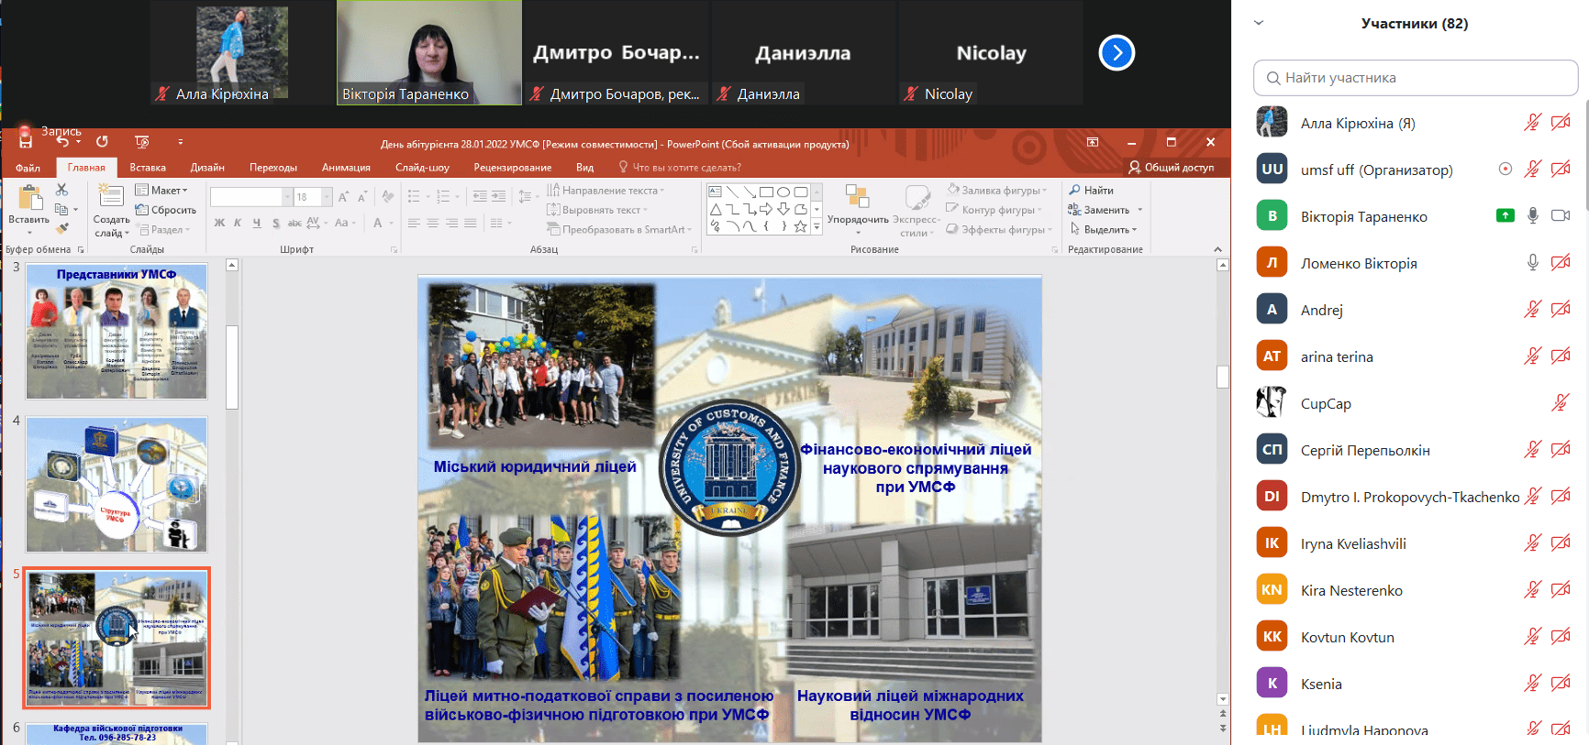1589x745 pixels.
Task: Click the slide panel vertical scrollbar thumb
Action: click(232, 367)
